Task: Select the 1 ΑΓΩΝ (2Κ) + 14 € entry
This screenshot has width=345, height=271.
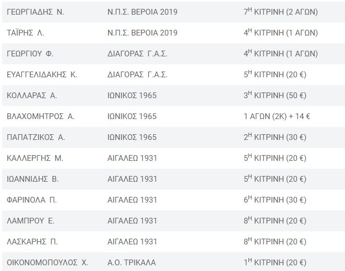Action: pyautogui.click(x=277, y=116)
